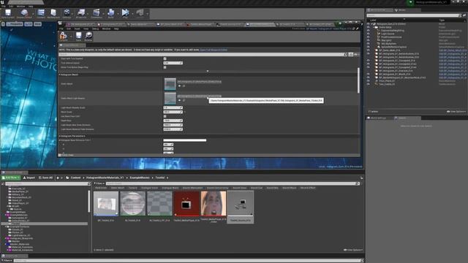Open Asset menu in blueprint editor
The height and width of the screenshot is (263, 468).
tap(77, 28)
